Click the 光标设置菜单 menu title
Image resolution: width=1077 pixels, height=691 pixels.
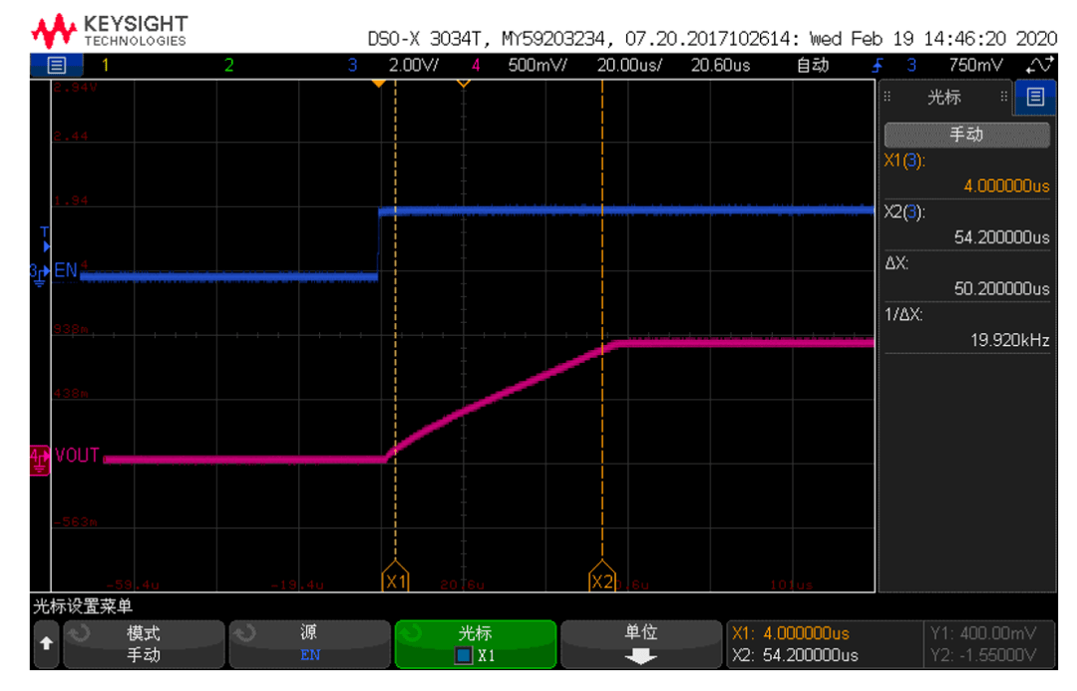click(83, 606)
